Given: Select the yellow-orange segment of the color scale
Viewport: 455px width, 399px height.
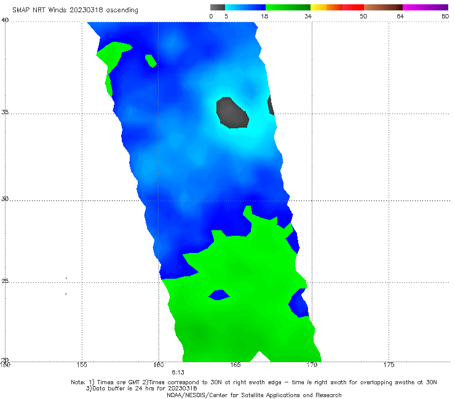Looking at the screenshot, I should click(x=326, y=7).
